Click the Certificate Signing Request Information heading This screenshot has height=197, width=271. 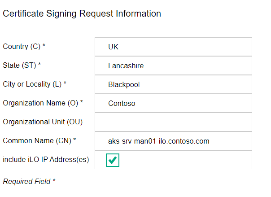pyautogui.click(x=82, y=14)
